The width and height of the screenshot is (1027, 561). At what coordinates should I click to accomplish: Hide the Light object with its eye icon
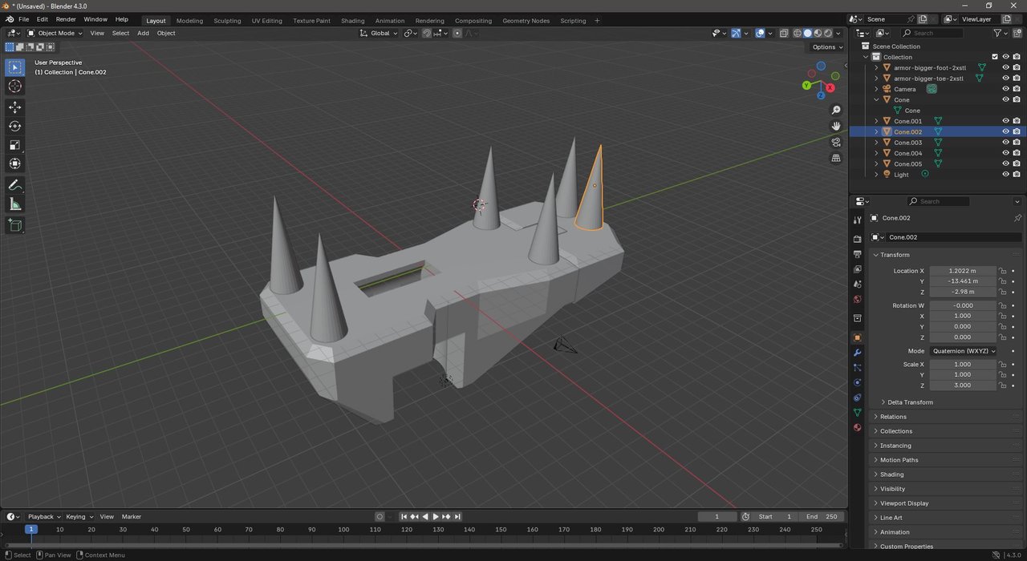pos(1005,174)
